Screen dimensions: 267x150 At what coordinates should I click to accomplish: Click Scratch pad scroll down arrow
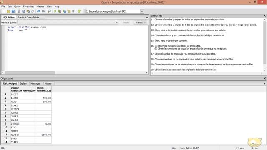(264, 70)
